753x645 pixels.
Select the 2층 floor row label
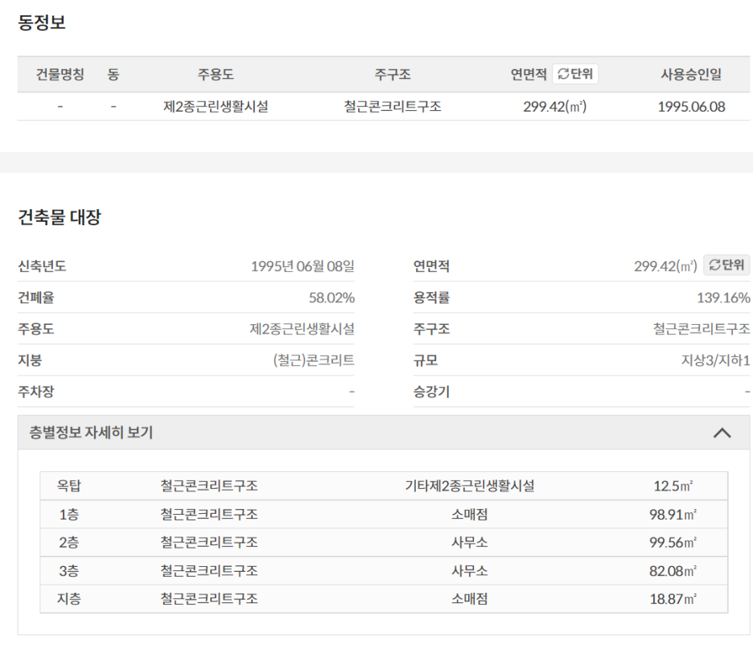pos(68,542)
